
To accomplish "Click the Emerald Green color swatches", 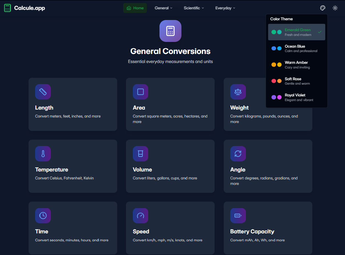I will coord(276,32).
